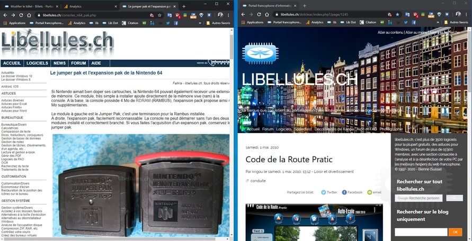This screenshot has height=241, width=472.
Task: Close the 'Portail francophone' tab in right window
Action: (x=295, y=6)
